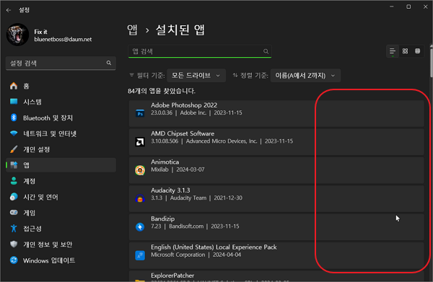Screen dimensions: 433x282
Task: Select the ExplorerPatcher entry
Action: point(276,276)
